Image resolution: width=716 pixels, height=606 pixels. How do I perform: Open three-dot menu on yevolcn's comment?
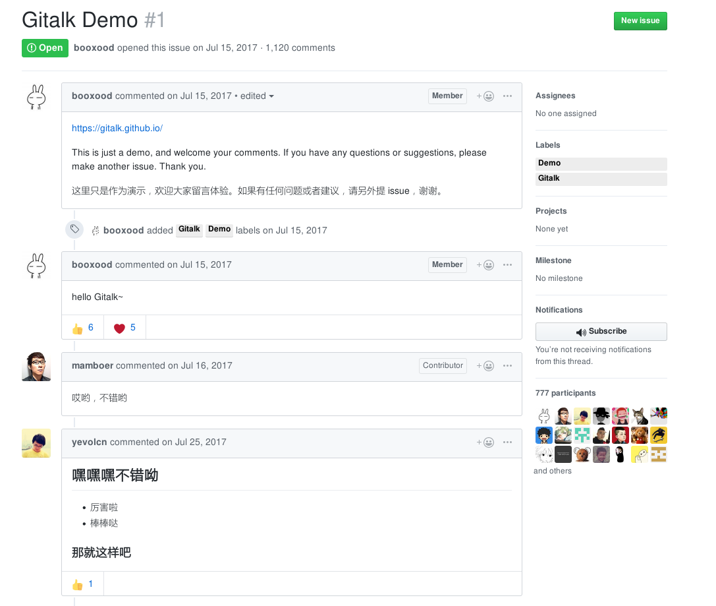pyautogui.click(x=507, y=442)
